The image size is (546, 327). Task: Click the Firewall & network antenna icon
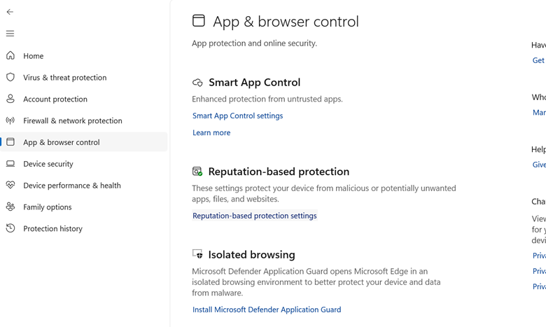point(10,120)
